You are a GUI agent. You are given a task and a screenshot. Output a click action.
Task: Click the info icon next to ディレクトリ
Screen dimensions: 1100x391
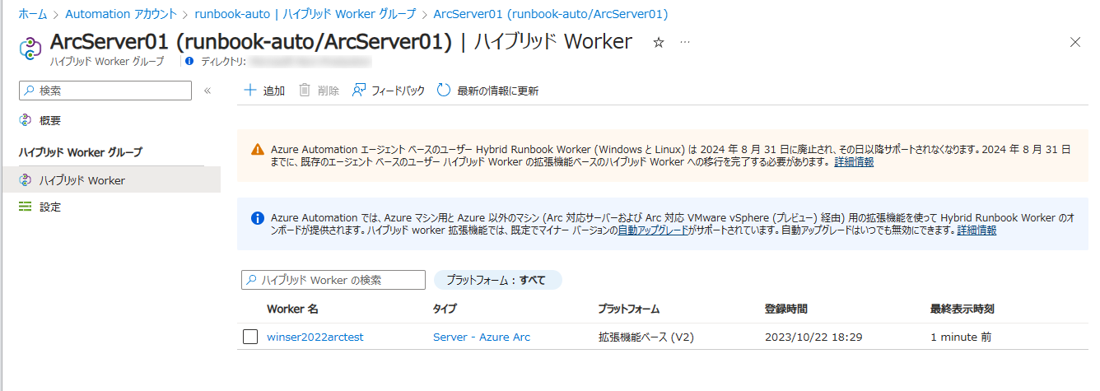189,61
